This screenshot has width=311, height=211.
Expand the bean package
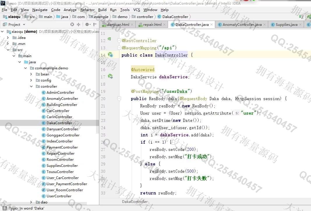(x=31, y=74)
